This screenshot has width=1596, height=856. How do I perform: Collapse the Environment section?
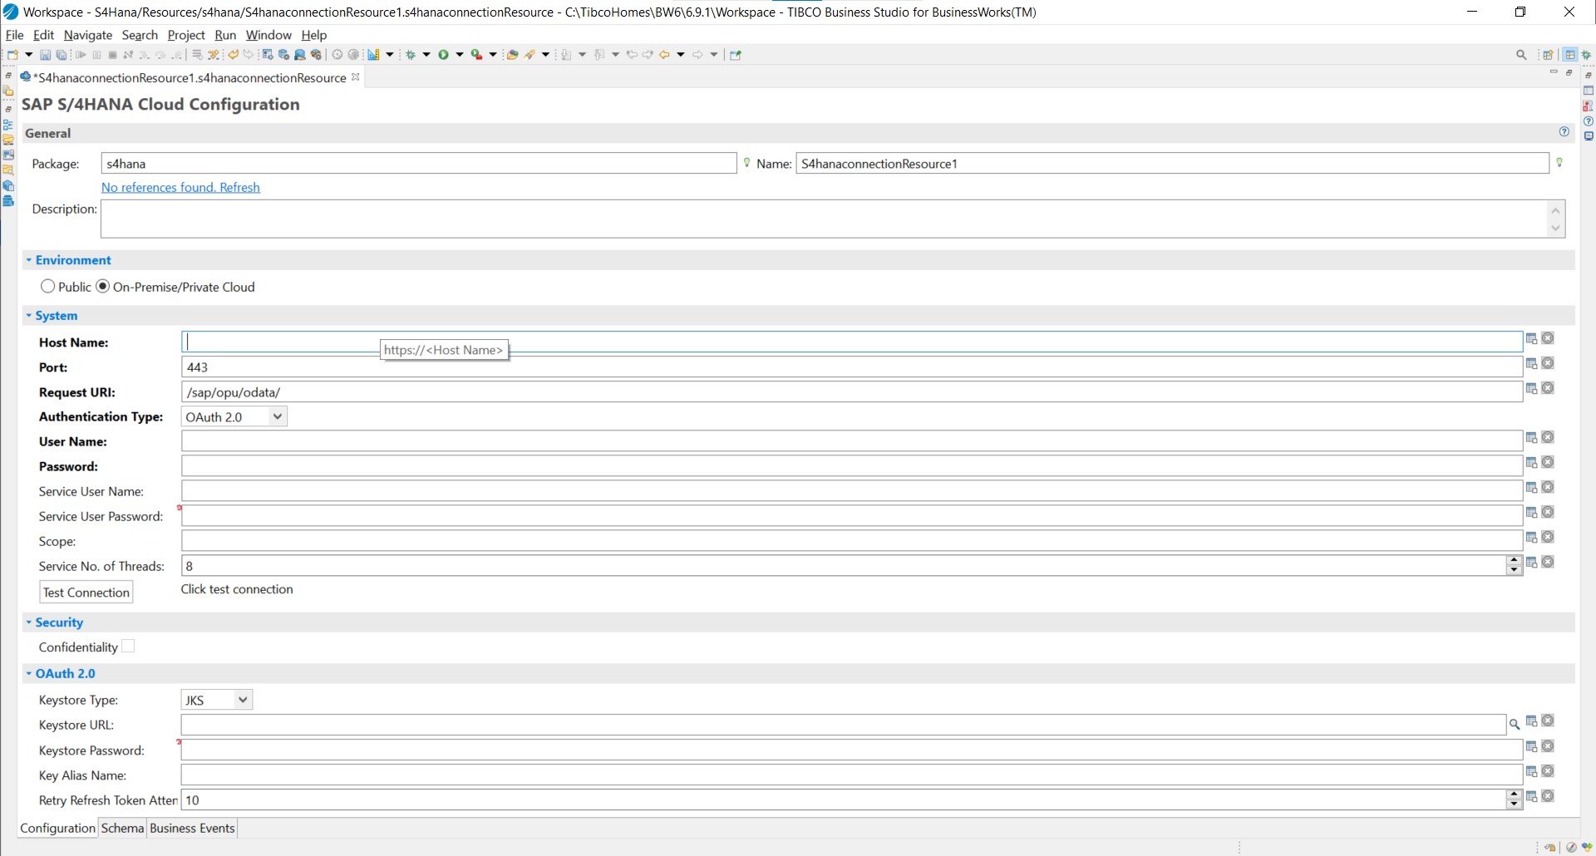(x=28, y=260)
